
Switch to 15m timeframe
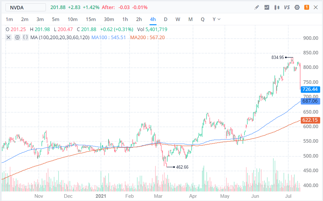pos(91,19)
